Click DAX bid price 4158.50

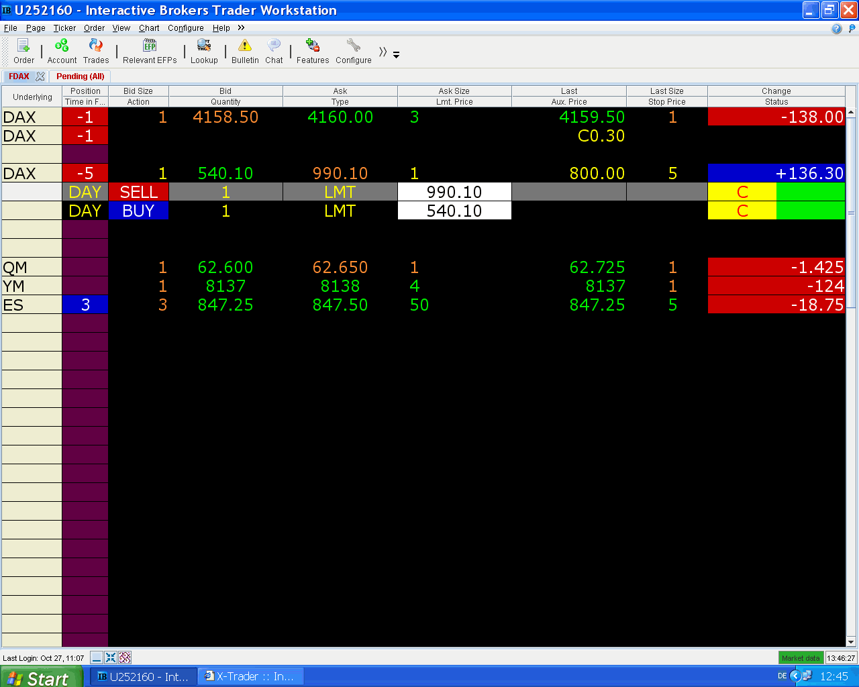coord(225,117)
